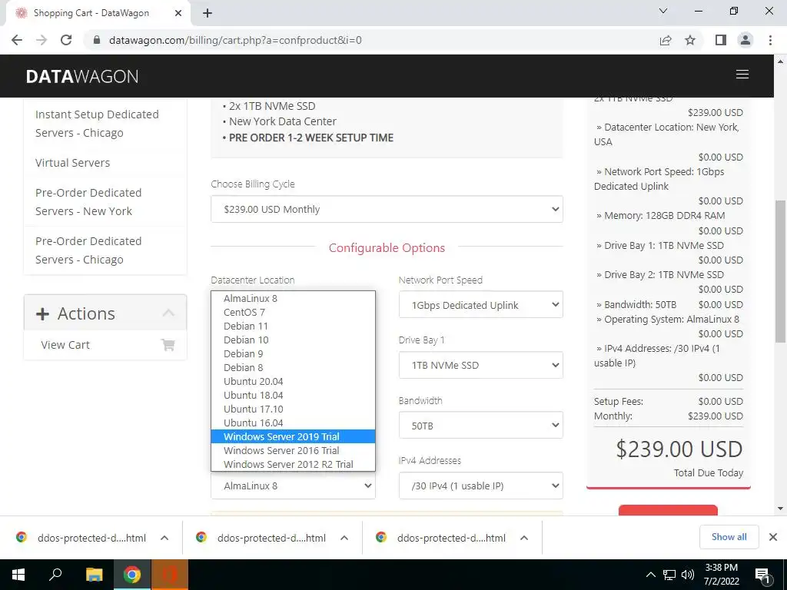Image resolution: width=787 pixels, height=590 pixels.
Task: Open the Chrome three-dot menu
Action: point(770,40)
